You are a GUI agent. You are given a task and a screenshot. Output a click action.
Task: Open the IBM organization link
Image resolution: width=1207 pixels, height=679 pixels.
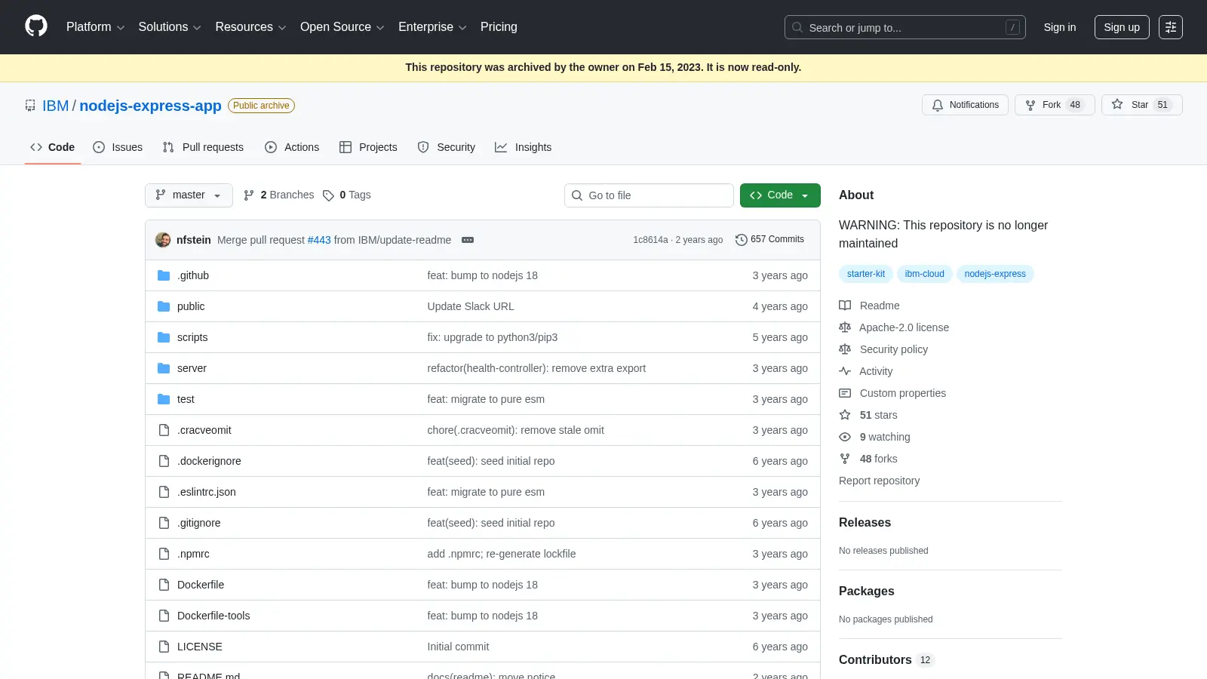point(55,106)
